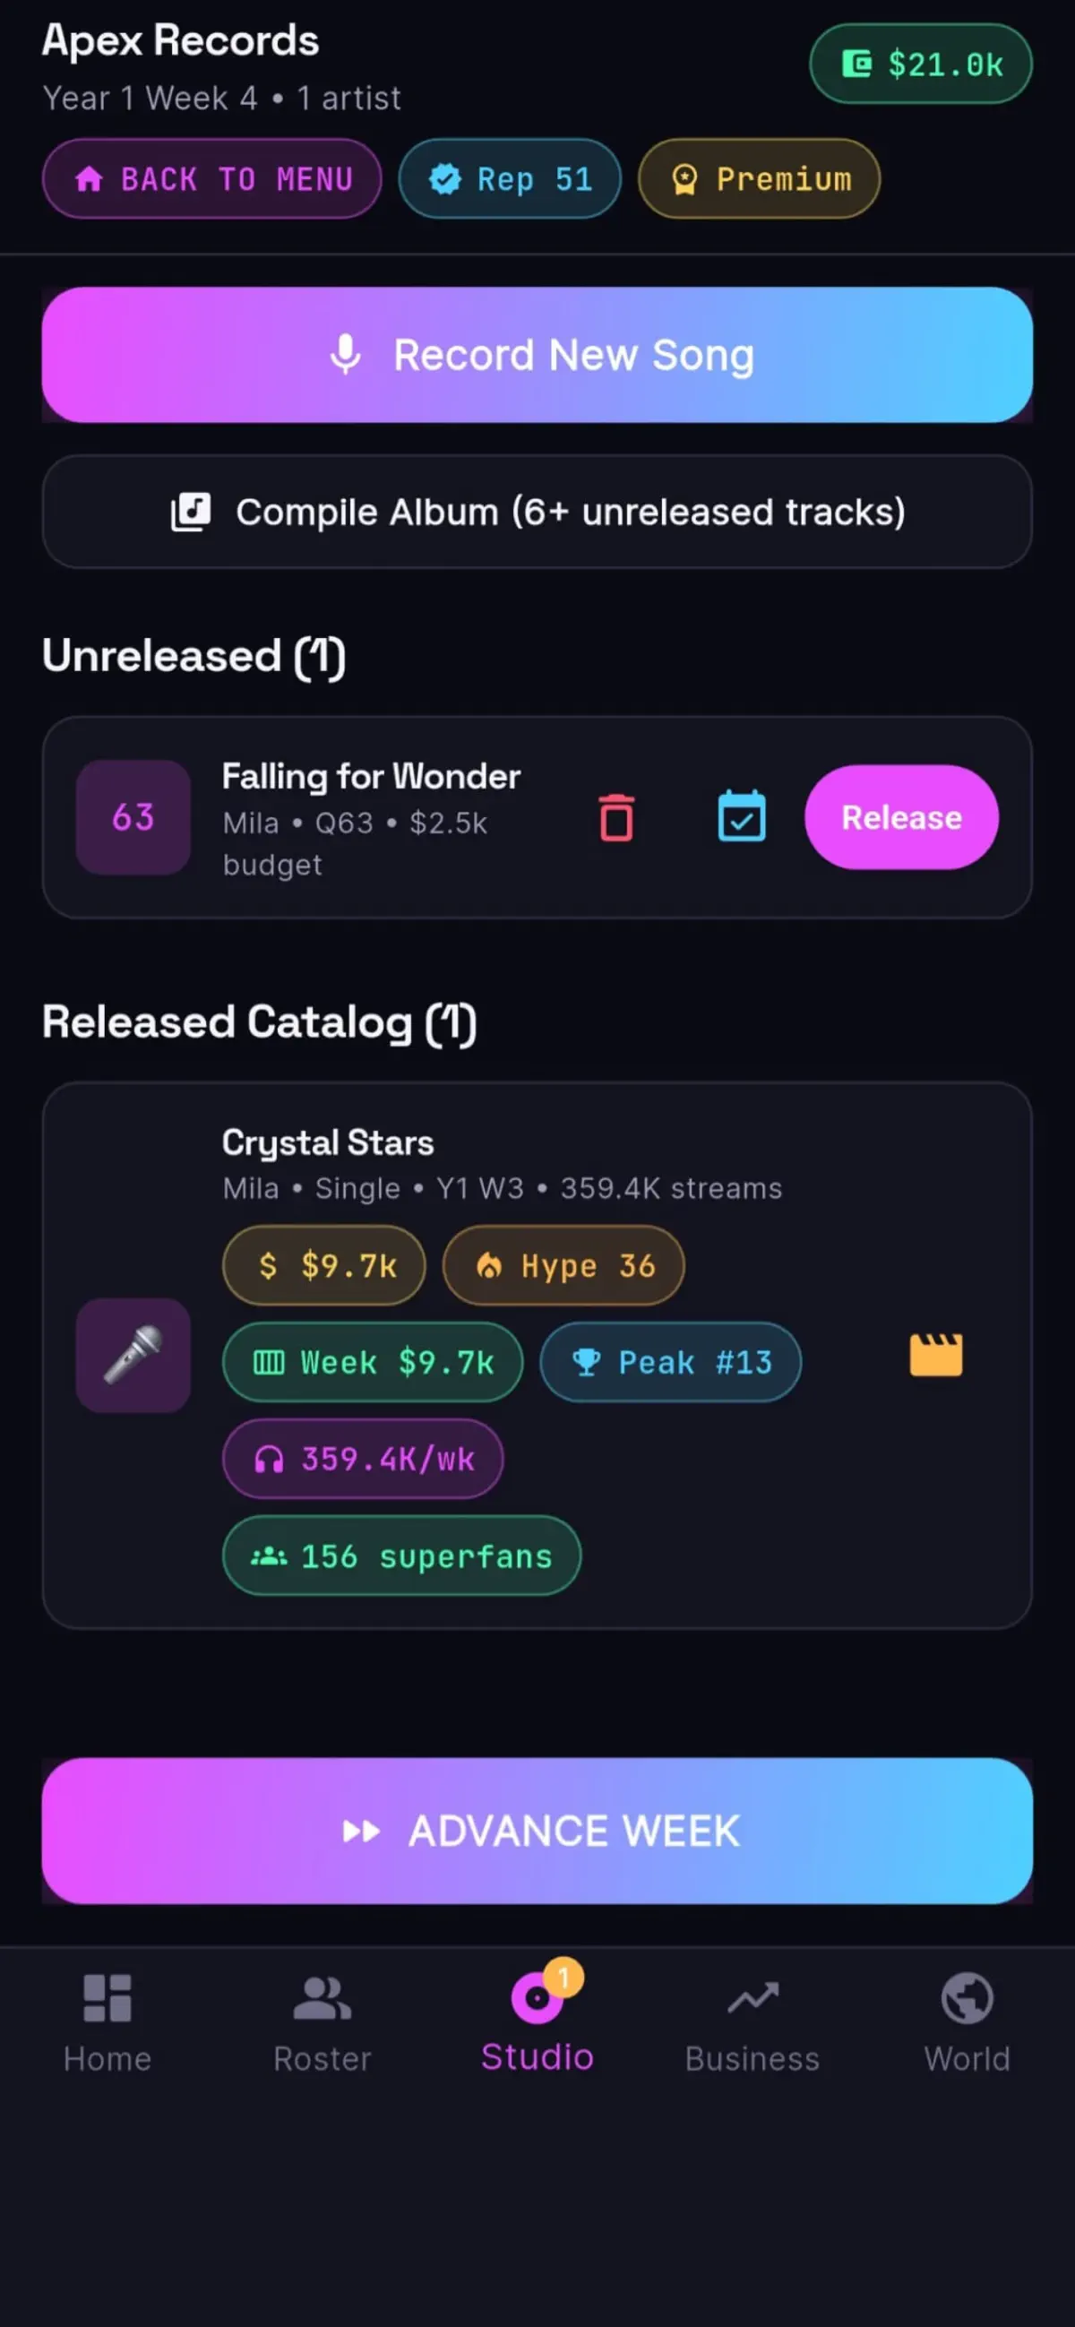This screenshot has width=1075, height=2327.
Task: Schedule Falling for Wonder with calendar icon
Action: click(742, 816)
